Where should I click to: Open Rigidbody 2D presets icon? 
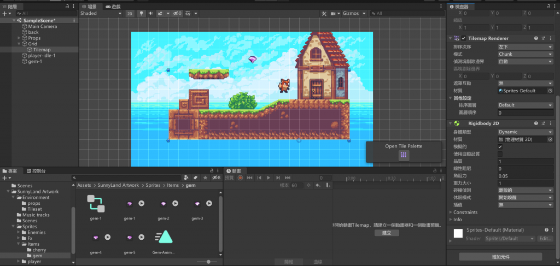point(543,123)
